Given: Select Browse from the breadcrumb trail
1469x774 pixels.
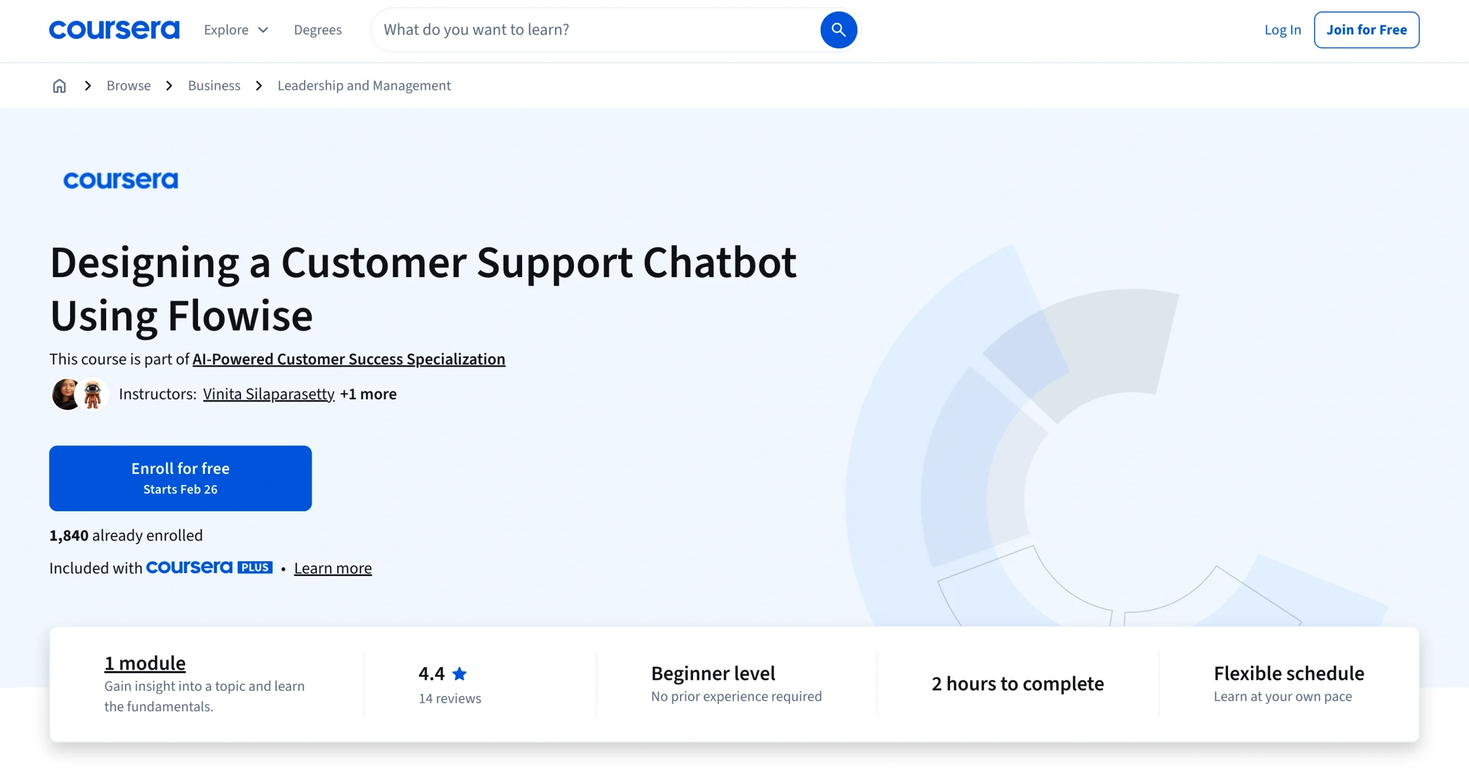Looking at the screenshot, I should [128, 85].
